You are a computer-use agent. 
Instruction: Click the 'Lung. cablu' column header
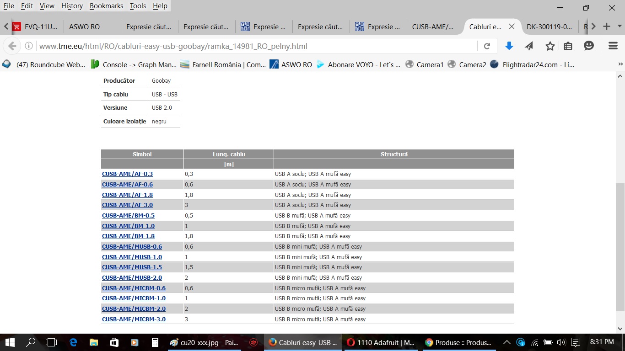[x=229, y=154]
